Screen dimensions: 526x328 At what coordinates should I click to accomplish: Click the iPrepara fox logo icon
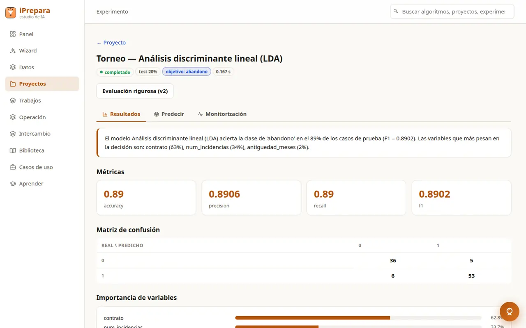coord(11,13)
